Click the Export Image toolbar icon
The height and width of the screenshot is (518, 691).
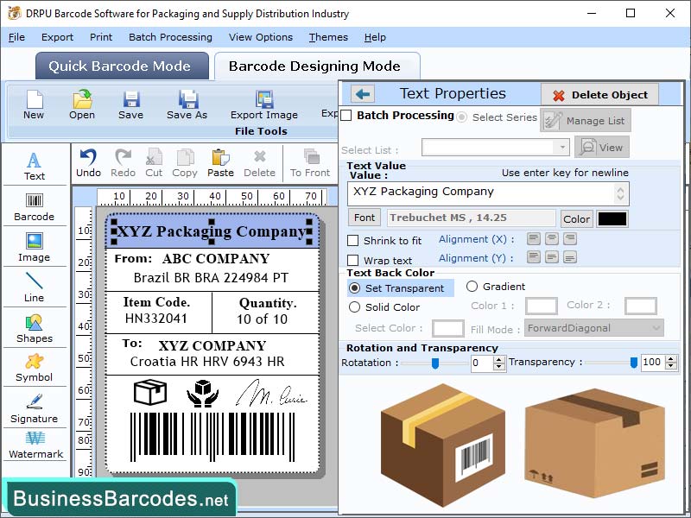pyautogui.click(x=263, y=104)
